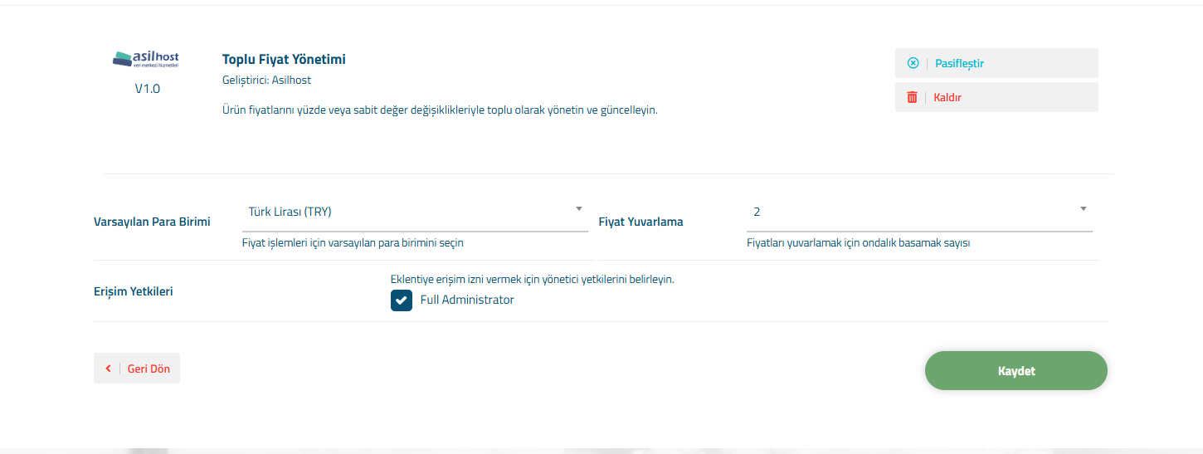This screenshot has width=1203, height=454.
Task: Click the arrow of Varsayılan Para Birimi dropdown
Action: coord(578,209)
